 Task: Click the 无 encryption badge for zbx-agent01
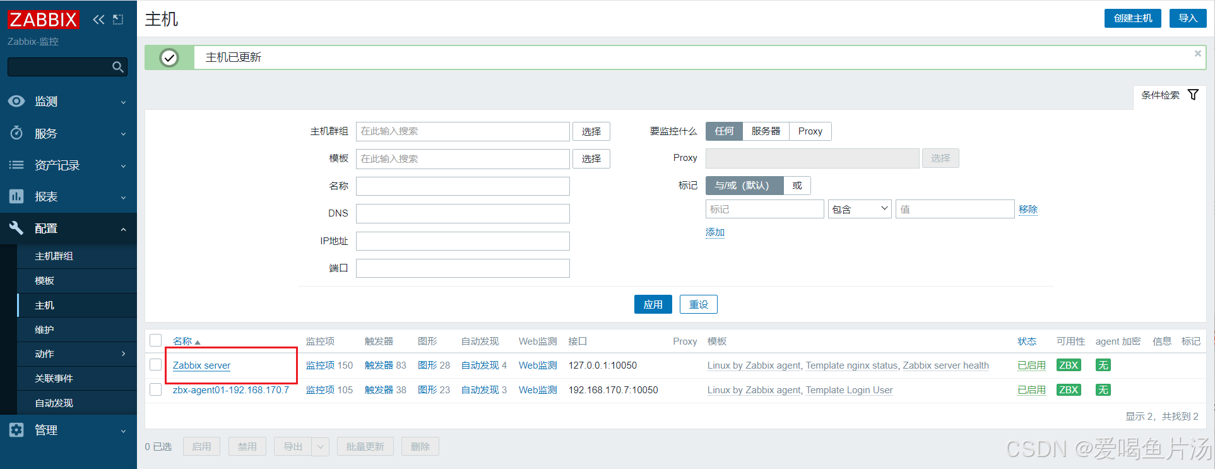click(x=1103, y=389)
